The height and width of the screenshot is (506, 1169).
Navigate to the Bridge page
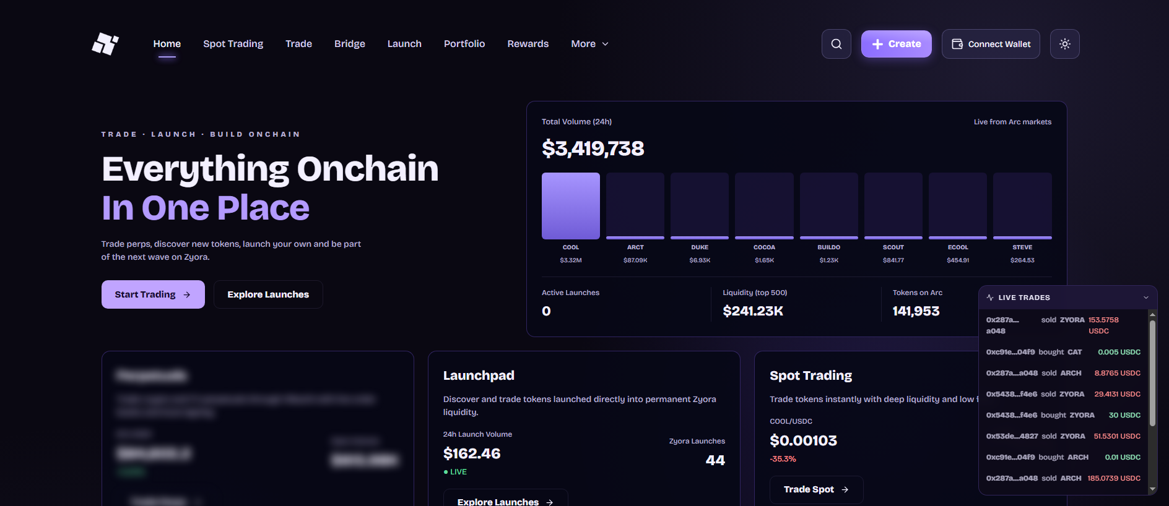pyautogui.click(x=350, y=44)
